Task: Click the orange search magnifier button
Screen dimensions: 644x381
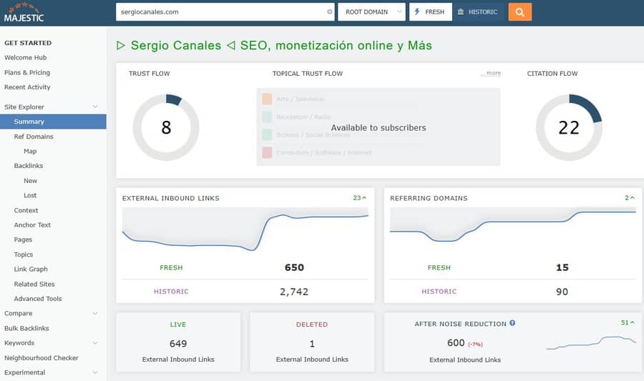Action: (x=519, y=12)
